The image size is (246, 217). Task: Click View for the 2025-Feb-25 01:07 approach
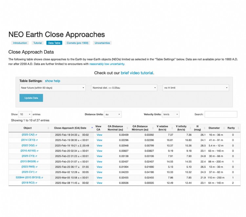pos(99,162)
